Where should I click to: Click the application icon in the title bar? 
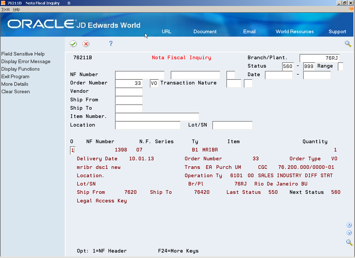(x=3, y=3)
